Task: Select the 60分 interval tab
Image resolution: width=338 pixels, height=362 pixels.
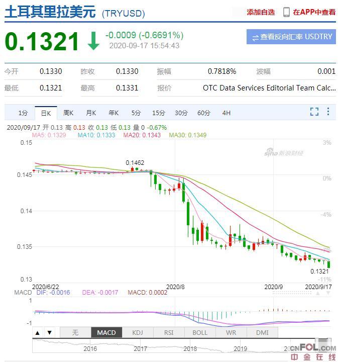Action: [203, 113]
